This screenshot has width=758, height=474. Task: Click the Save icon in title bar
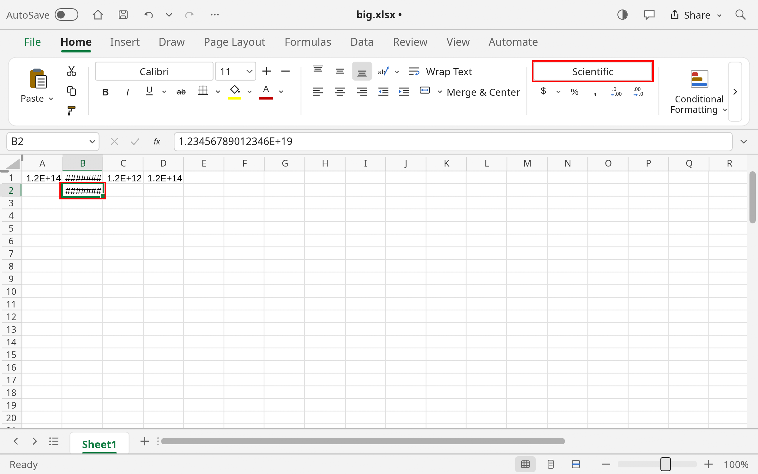123,15
